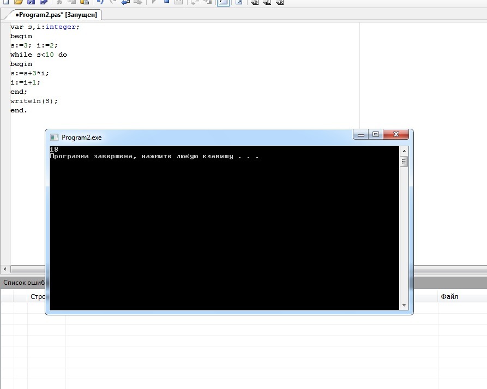The image size is (487, 389).
Task: Click the Program2.exe window system icon
Action: (55, 137)
